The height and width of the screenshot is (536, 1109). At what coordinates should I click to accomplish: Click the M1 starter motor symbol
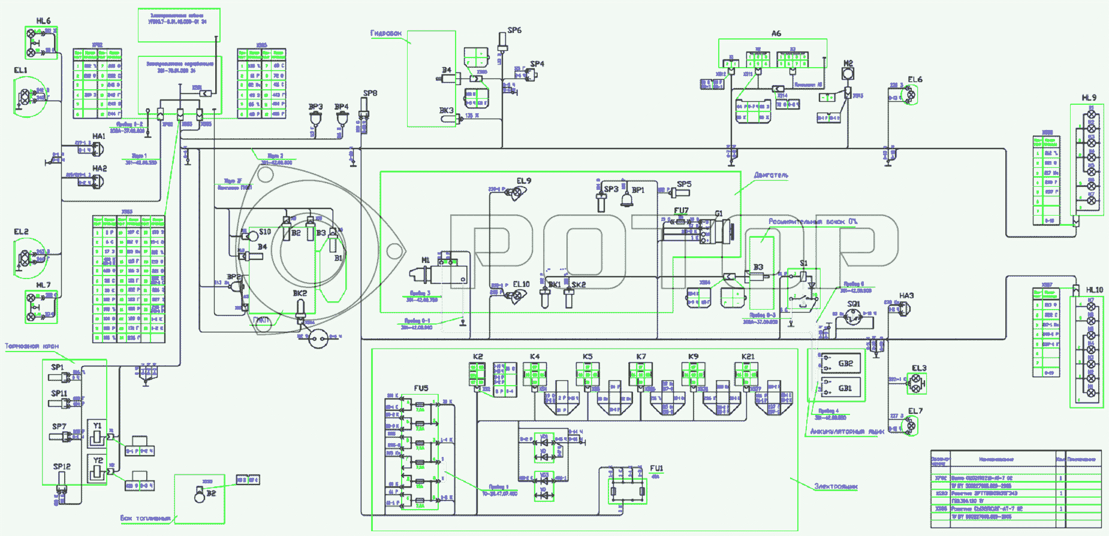tap(439, 272)
